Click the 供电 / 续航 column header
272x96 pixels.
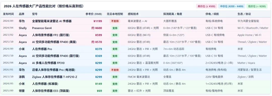212,14
